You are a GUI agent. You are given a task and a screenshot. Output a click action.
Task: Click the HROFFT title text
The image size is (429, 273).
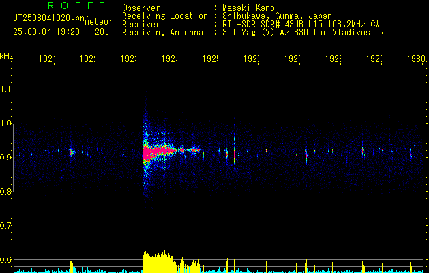70,5
